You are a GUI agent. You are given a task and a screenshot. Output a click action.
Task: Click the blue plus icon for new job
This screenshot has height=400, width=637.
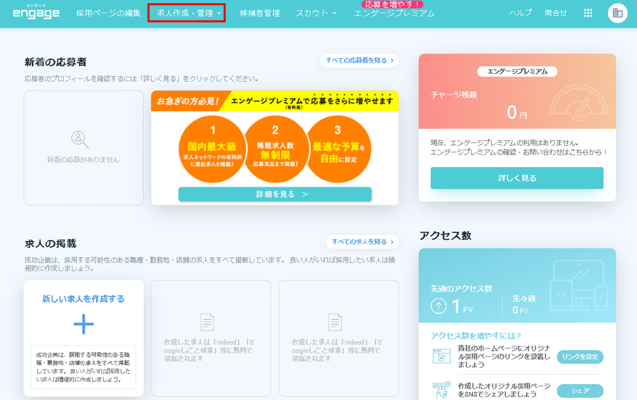pyautogui.click(x=83, y=324)
